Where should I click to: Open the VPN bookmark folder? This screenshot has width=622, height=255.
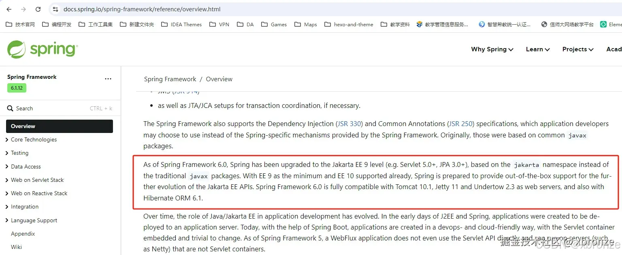219,25
